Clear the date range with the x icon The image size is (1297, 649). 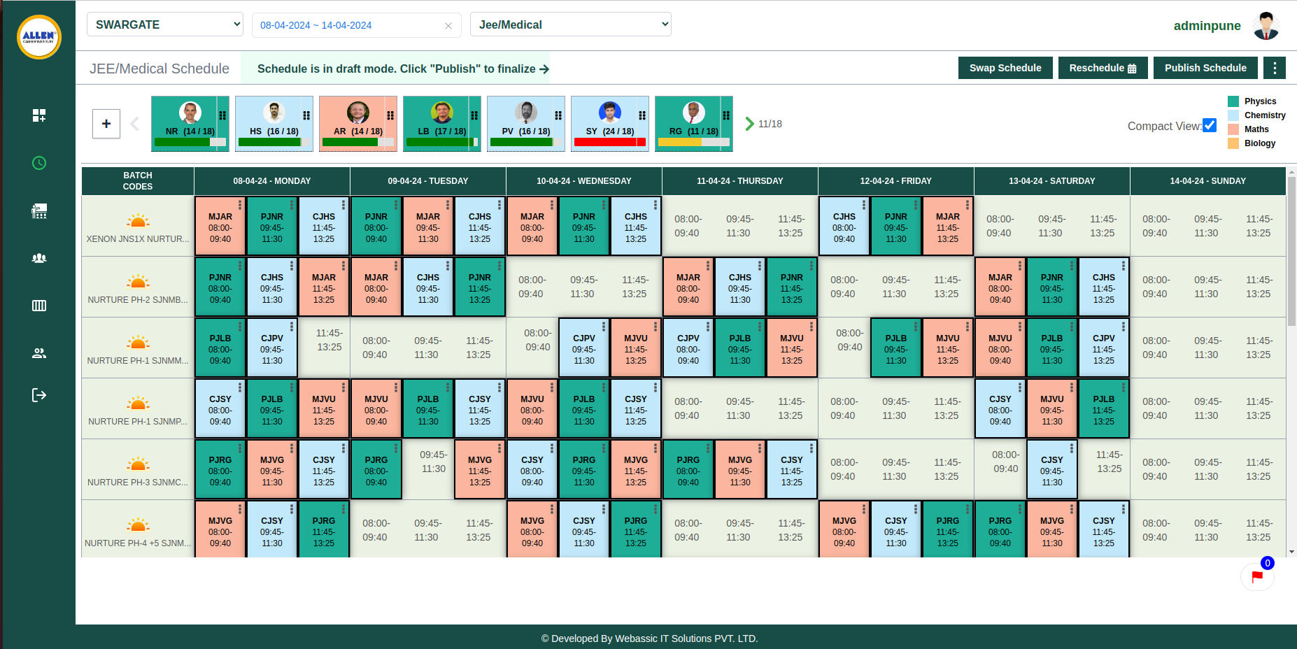point(448,26)
